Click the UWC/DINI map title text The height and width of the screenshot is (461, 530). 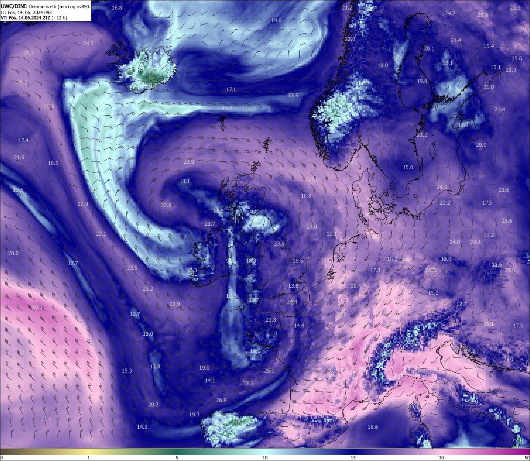click(46, 6)
